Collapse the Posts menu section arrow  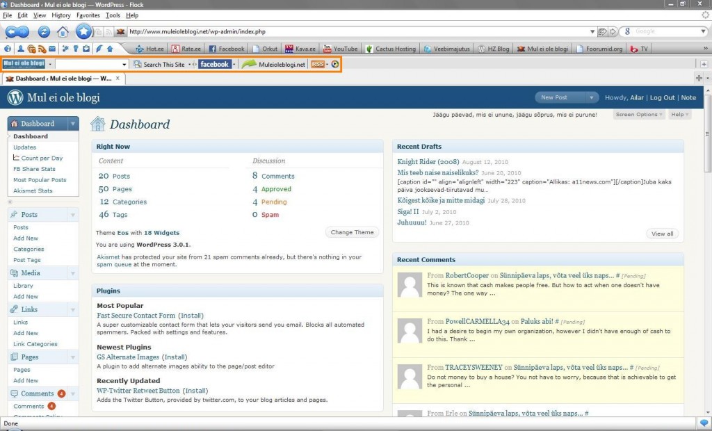(x=73, y=215)
